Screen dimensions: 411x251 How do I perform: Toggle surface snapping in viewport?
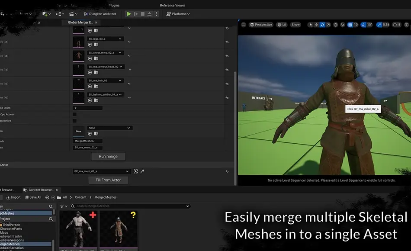(343, 25)
